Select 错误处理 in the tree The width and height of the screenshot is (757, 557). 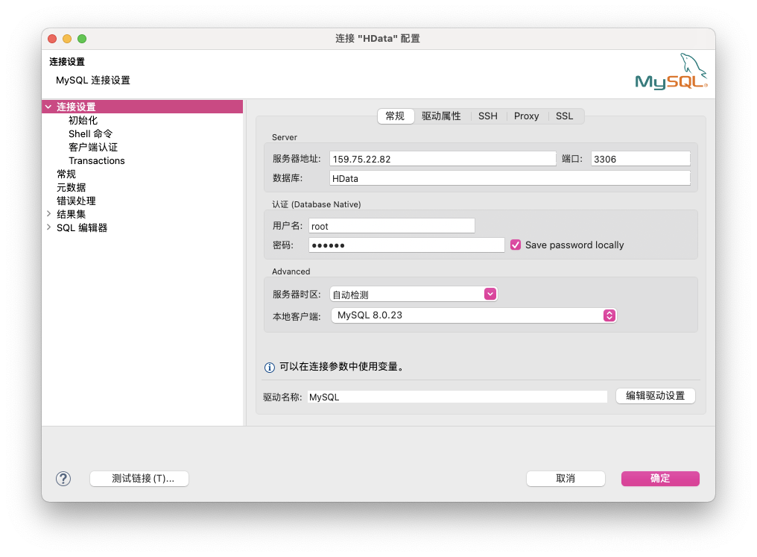pyautogui.click(x=76, y=201)
